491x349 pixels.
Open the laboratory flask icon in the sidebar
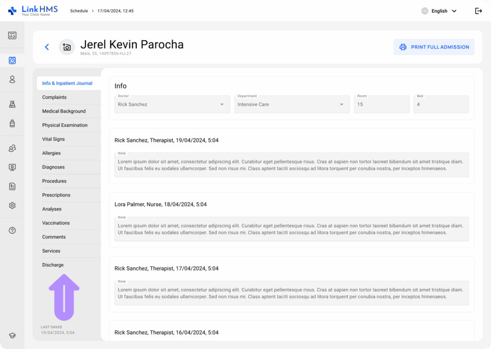pos(12,104)
